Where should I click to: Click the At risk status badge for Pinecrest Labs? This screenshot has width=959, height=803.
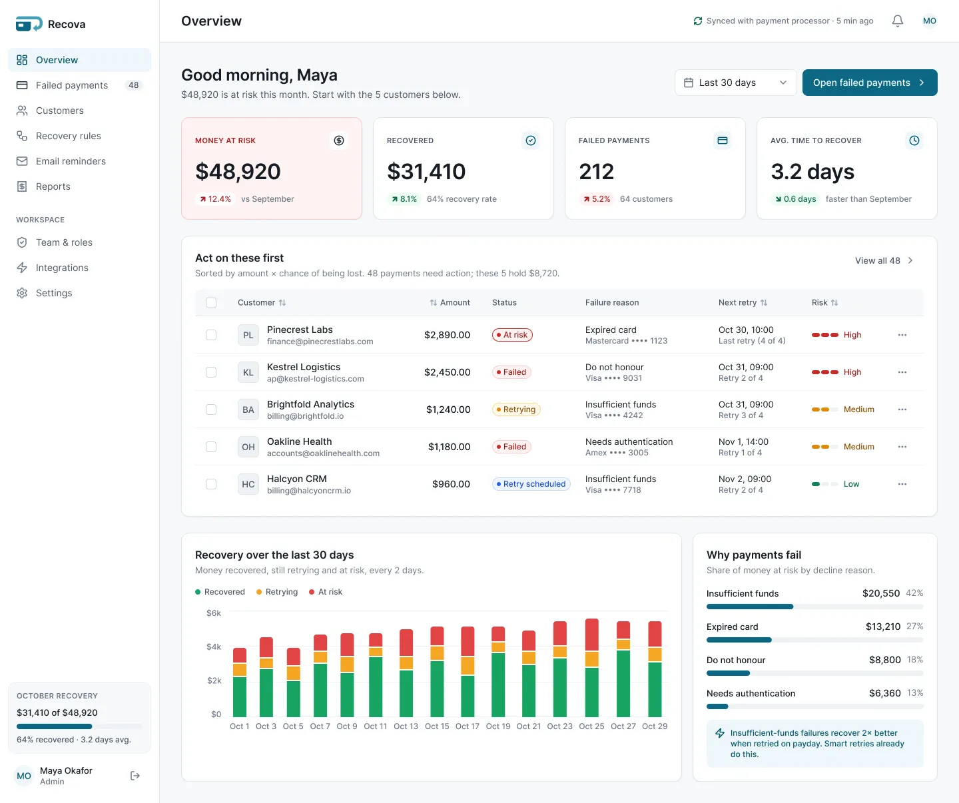512,335
